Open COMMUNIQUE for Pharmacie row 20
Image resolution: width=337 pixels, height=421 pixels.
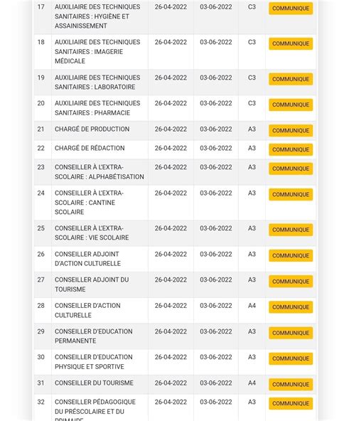tap(291, 105)
